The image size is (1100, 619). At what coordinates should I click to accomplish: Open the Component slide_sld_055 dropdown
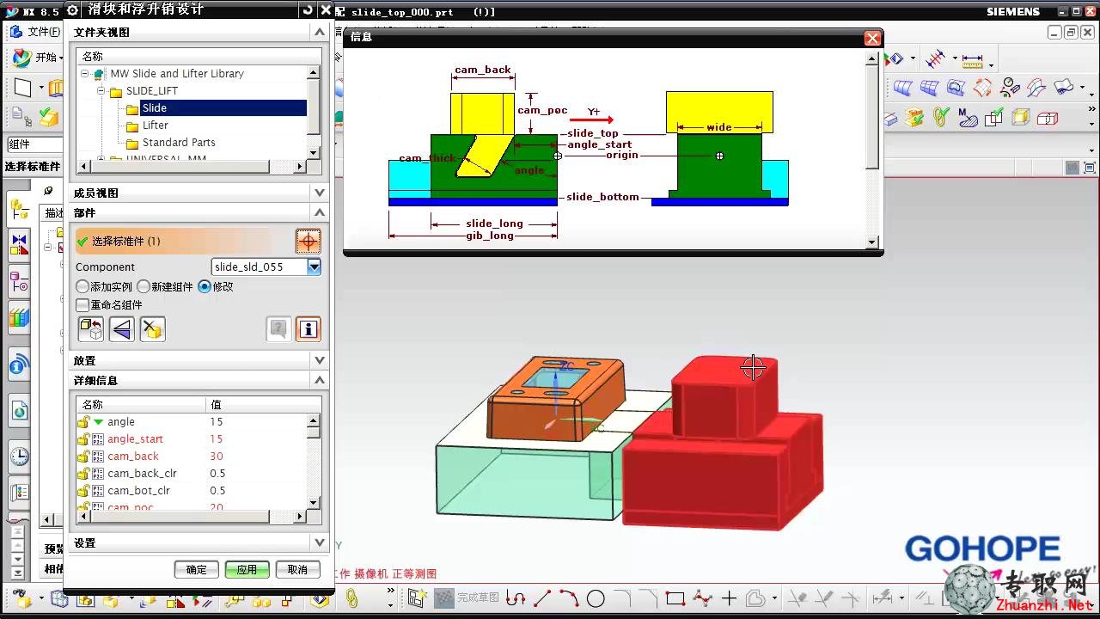point(314,267)
